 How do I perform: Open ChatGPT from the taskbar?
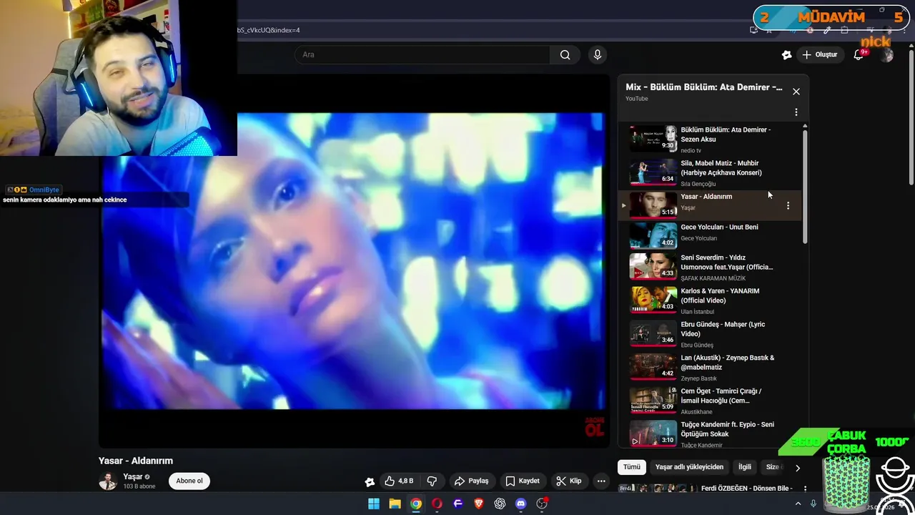pyautogui.click(x=500, y=504)
